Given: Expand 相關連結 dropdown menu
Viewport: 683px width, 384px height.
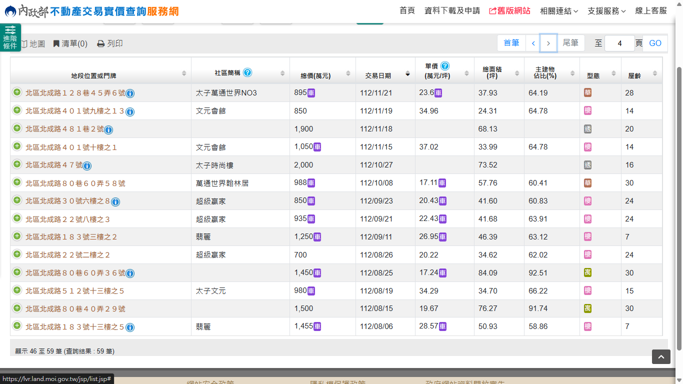Looking at the screenshot, I should [559, 10].
